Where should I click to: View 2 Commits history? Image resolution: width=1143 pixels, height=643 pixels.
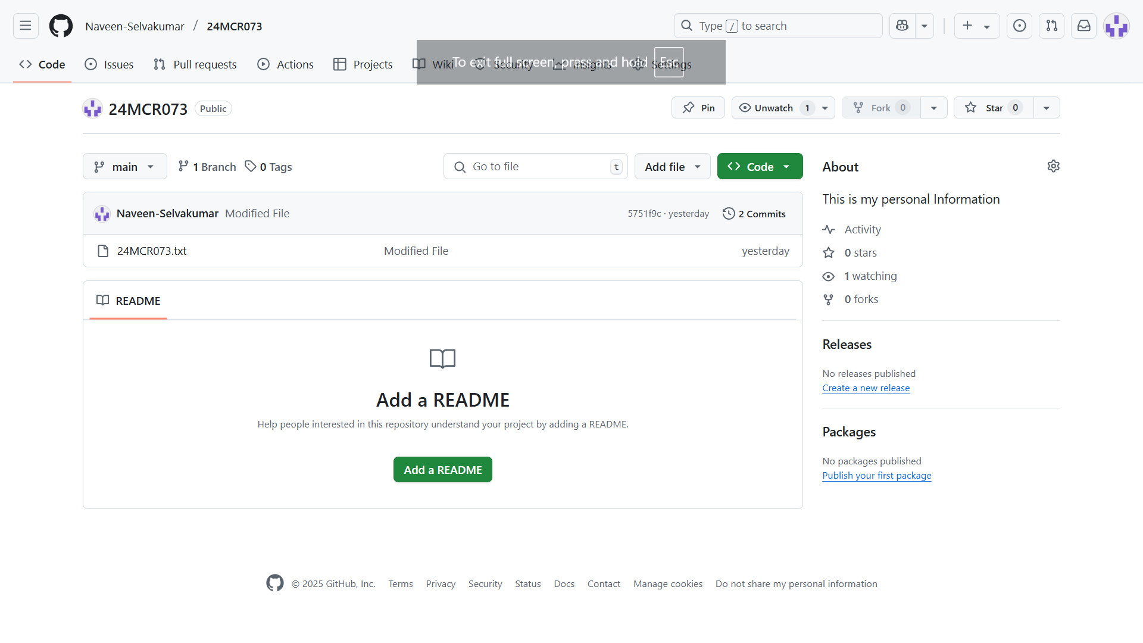tap(754, 214)
